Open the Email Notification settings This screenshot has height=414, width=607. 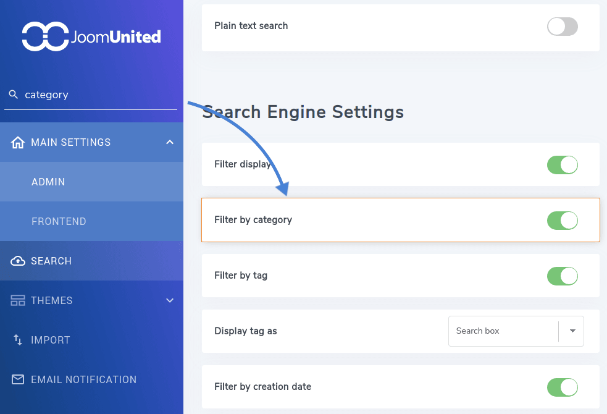pos(83,379)
